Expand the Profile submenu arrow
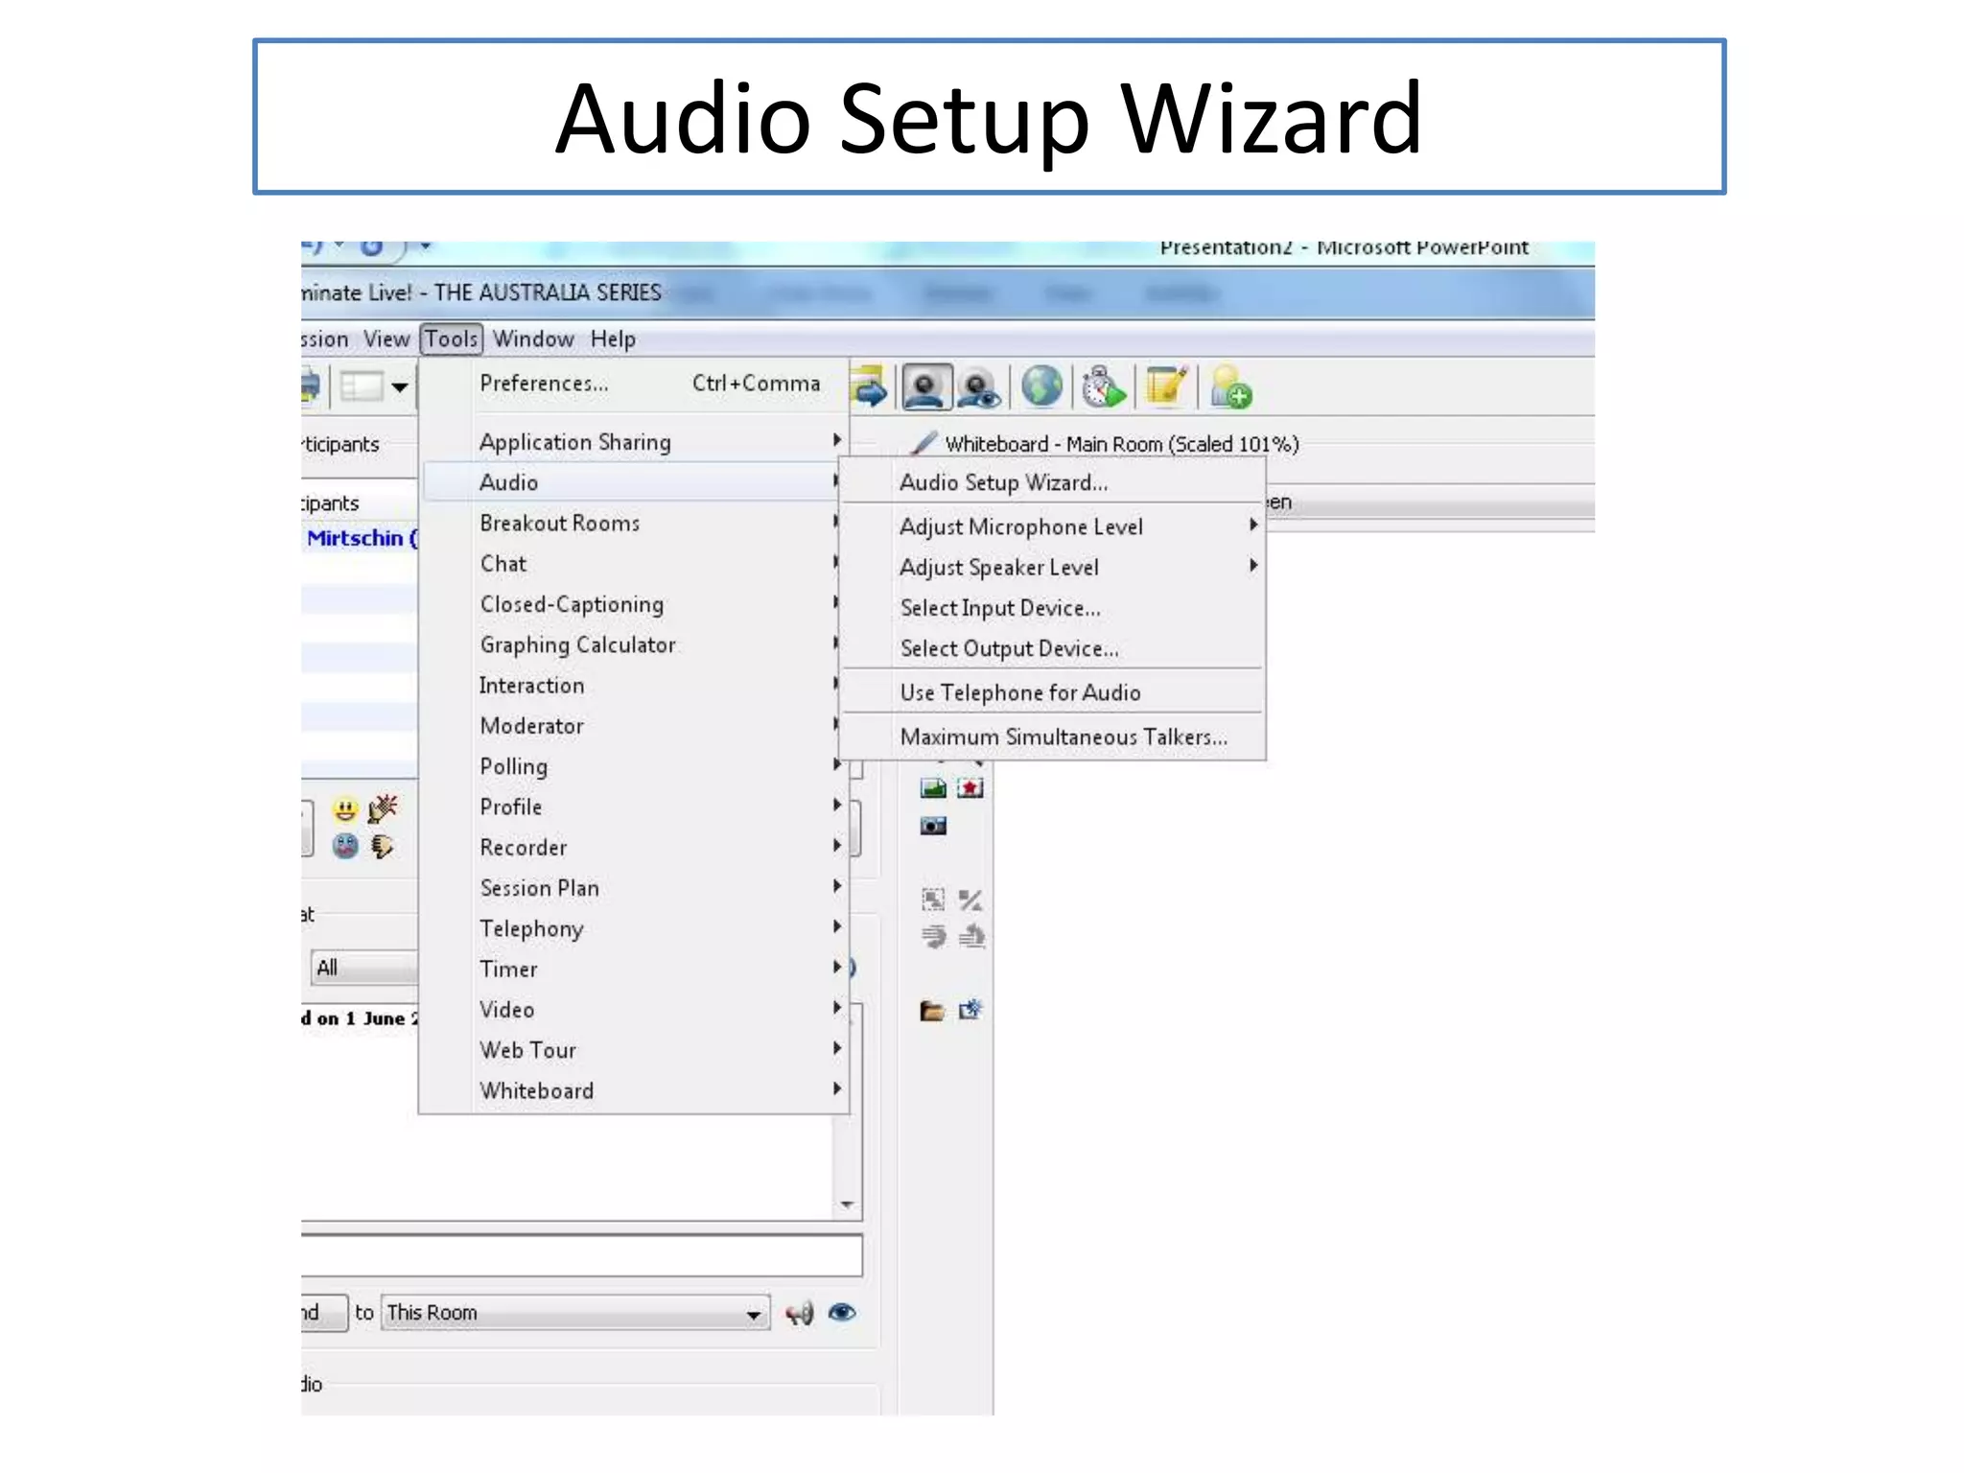The height and width of the screenshot is (1473, 1964). coord(837,805)
